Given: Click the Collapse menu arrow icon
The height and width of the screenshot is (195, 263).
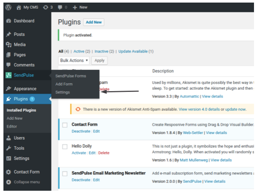Looking at the screenshot, I should pyautogui.click(x=9, y=182).
